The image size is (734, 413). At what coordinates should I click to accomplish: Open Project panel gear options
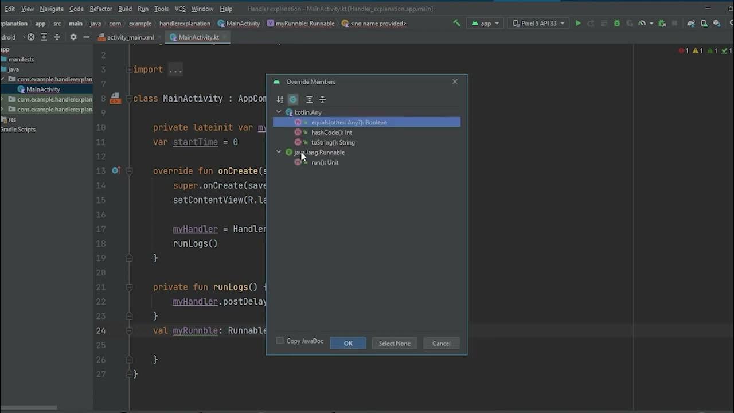pyautogui.click(x=73, y=37)
